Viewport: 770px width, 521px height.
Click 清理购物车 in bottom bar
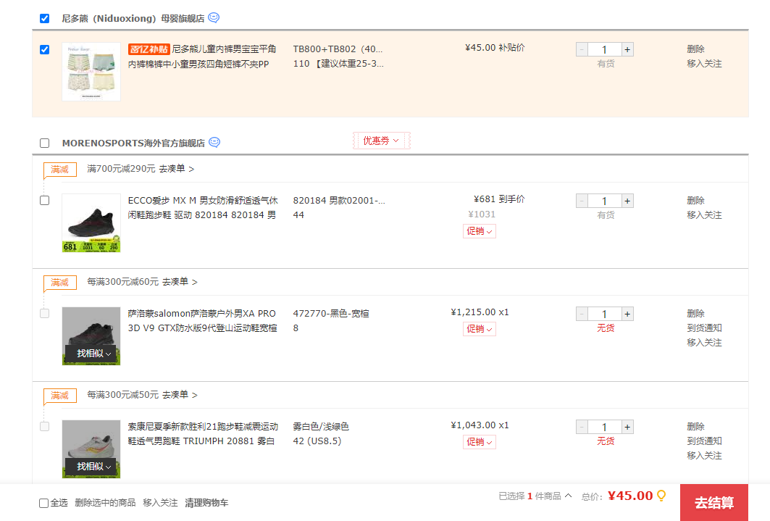pyautogui.click(x=206, y=502)
